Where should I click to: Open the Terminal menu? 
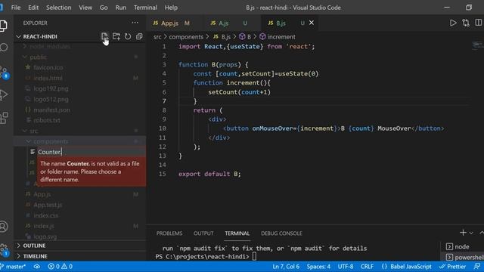(145, 8)
